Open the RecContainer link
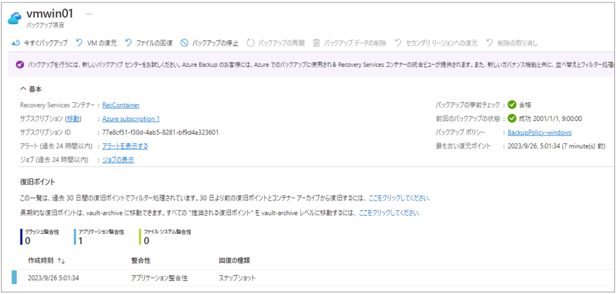 [x=121, y=105]
